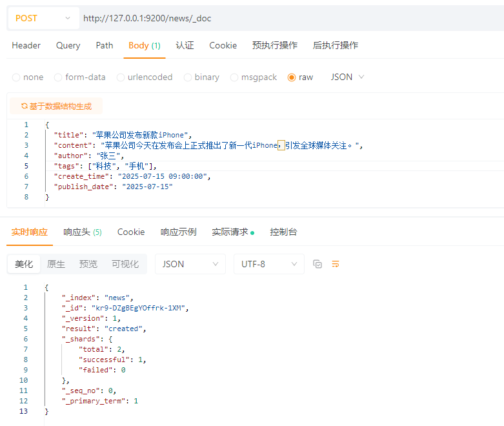Viewport: 504px width, 426px height.
Task: Click the "result": "created" line
Action: coord(104,329)
